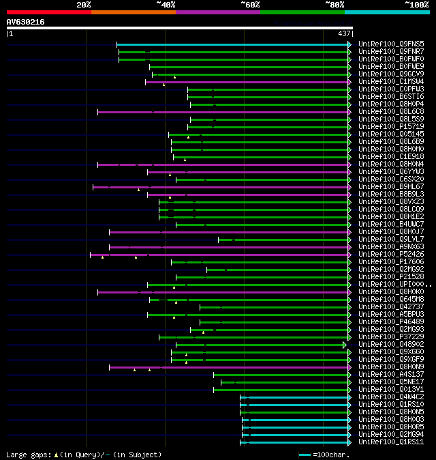Click UniRef100_C6SX20 label
This screenshot has height=460, width=436.
click(x=391, y=179)
